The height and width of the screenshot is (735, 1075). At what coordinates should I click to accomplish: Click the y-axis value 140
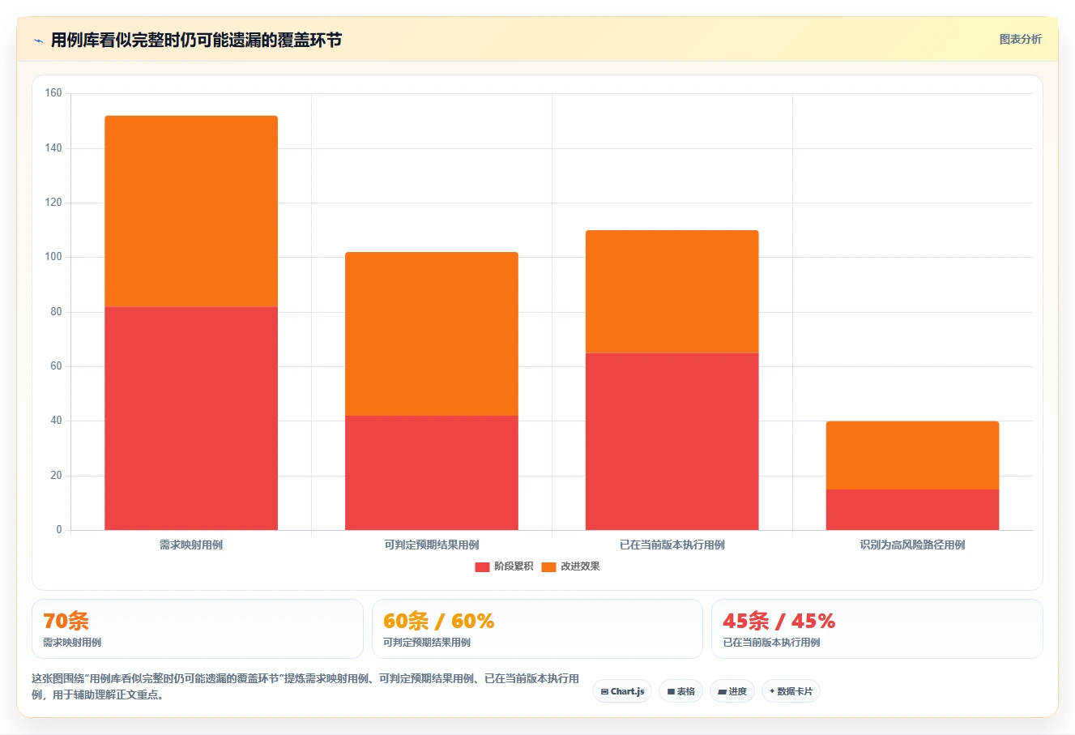(x=53, y=147)
